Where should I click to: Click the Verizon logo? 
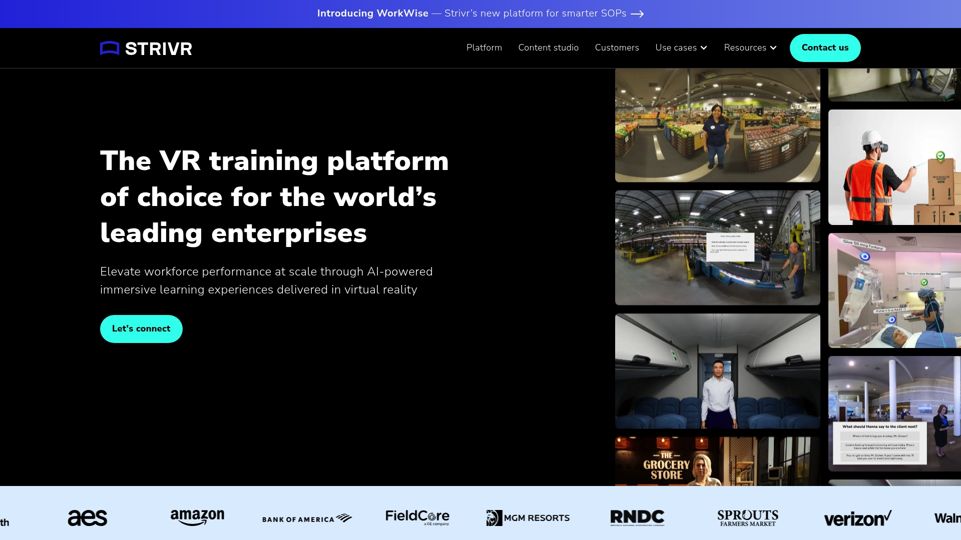click(857, 518)
